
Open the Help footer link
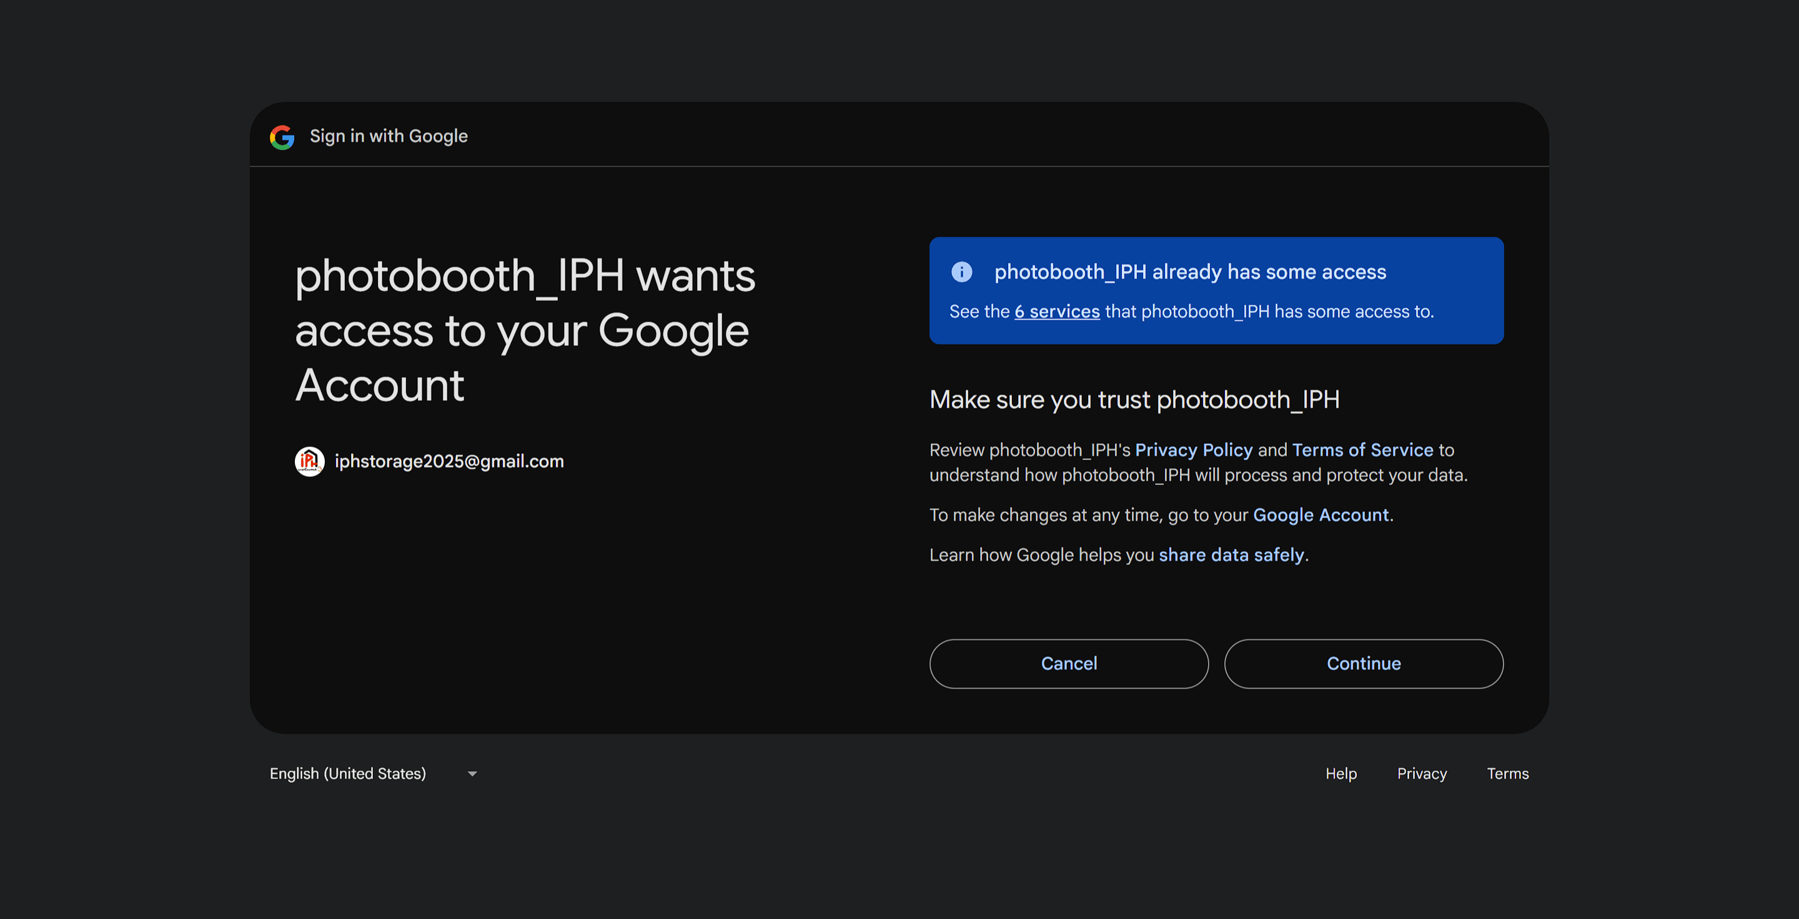[x=1341, y=774]
